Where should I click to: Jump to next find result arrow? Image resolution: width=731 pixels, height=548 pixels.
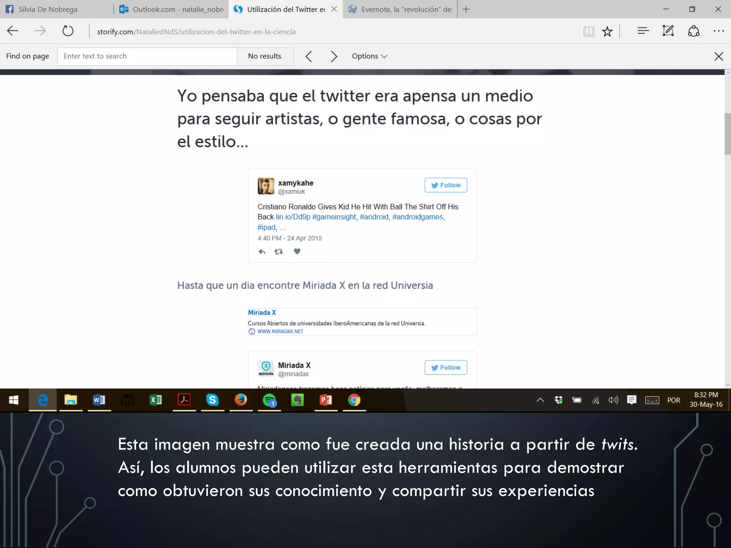(x=334, y=56)
